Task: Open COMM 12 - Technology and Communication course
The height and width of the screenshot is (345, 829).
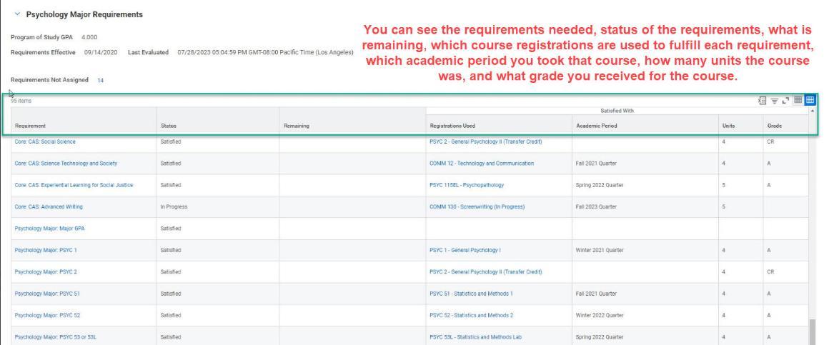Action: pyautogui.click(x=481, y=164)
